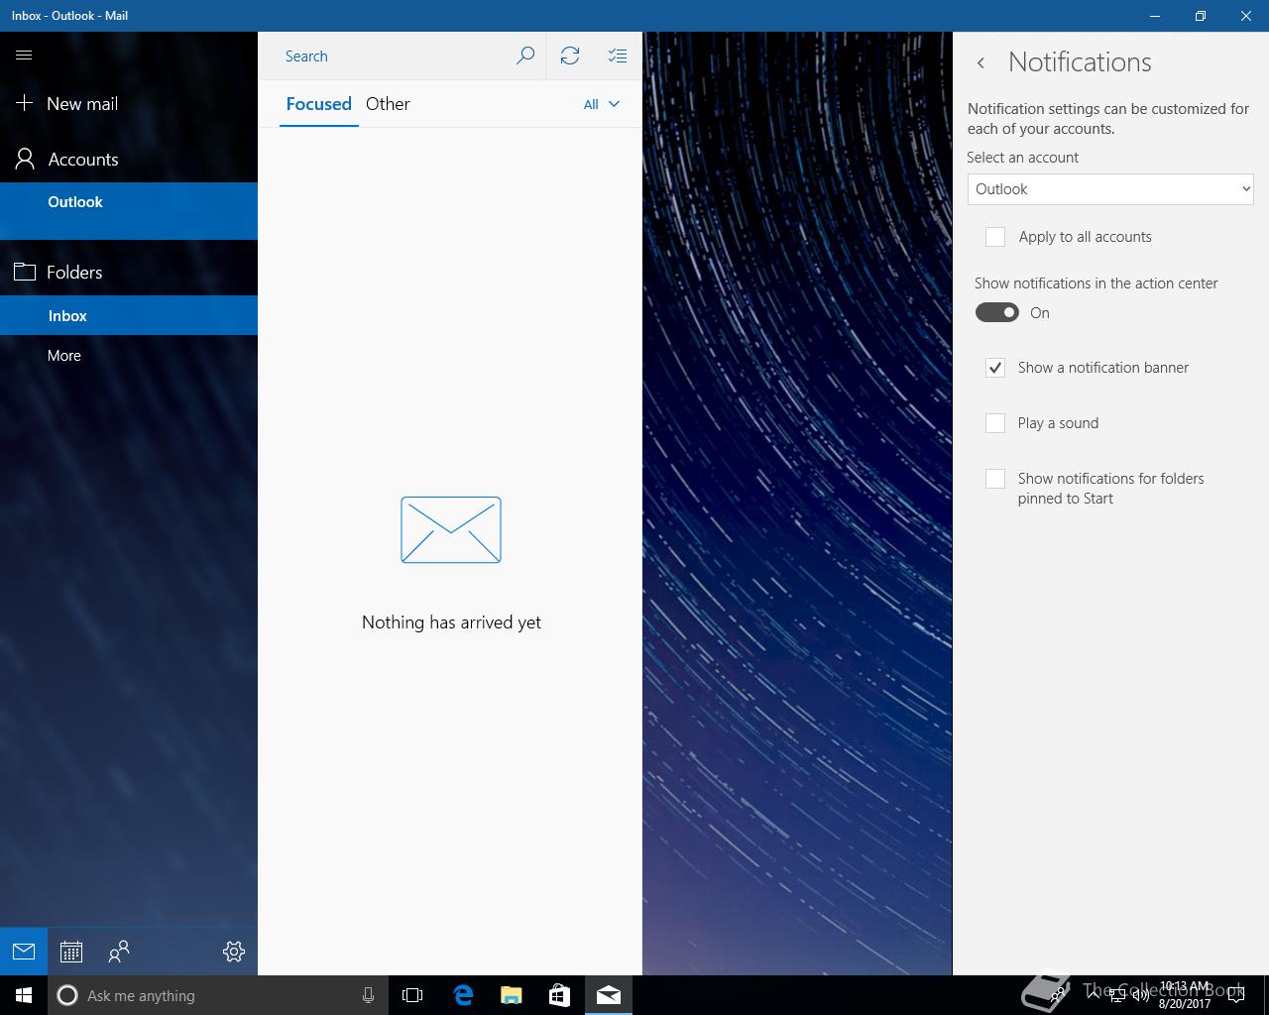Click the search magnifier icon
The height and width of the screenshot is (1015, 1269).
525,56
